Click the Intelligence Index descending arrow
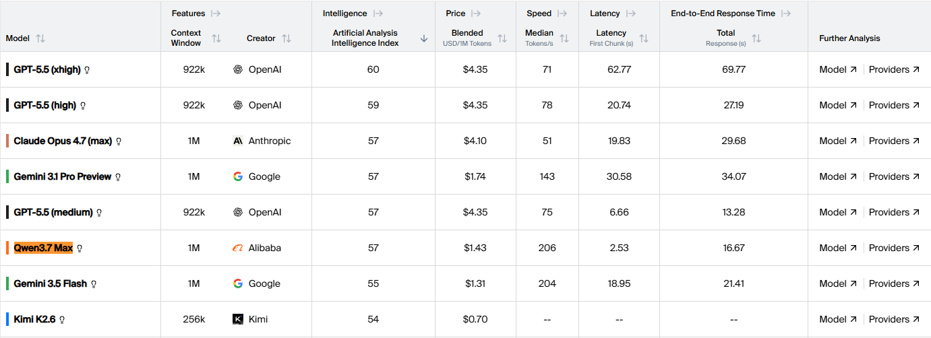The height and width of the screenshot is (338, 931). point(424,38)
